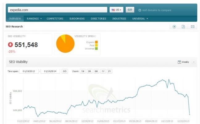This screenshot has height=124, width=200.
Task: Click the expedia.com domain search field
Action: pos(57,10)
